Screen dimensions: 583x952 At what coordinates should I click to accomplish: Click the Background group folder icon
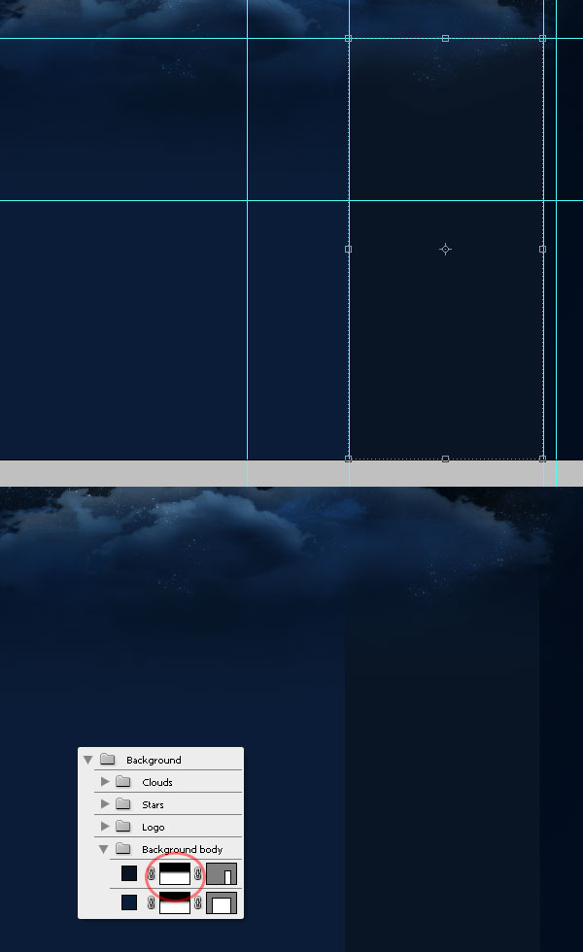point(108,759)
